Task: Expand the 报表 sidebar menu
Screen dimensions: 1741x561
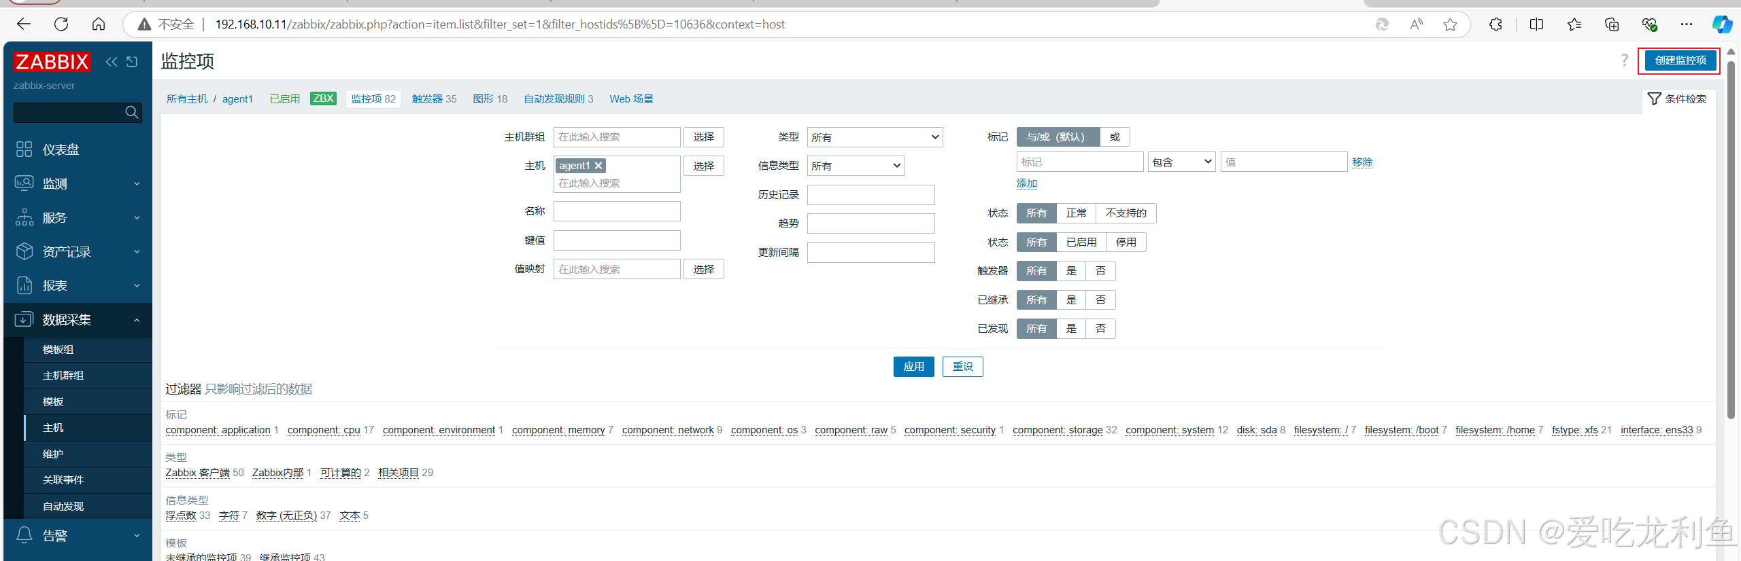Action: tap(78, 285)
